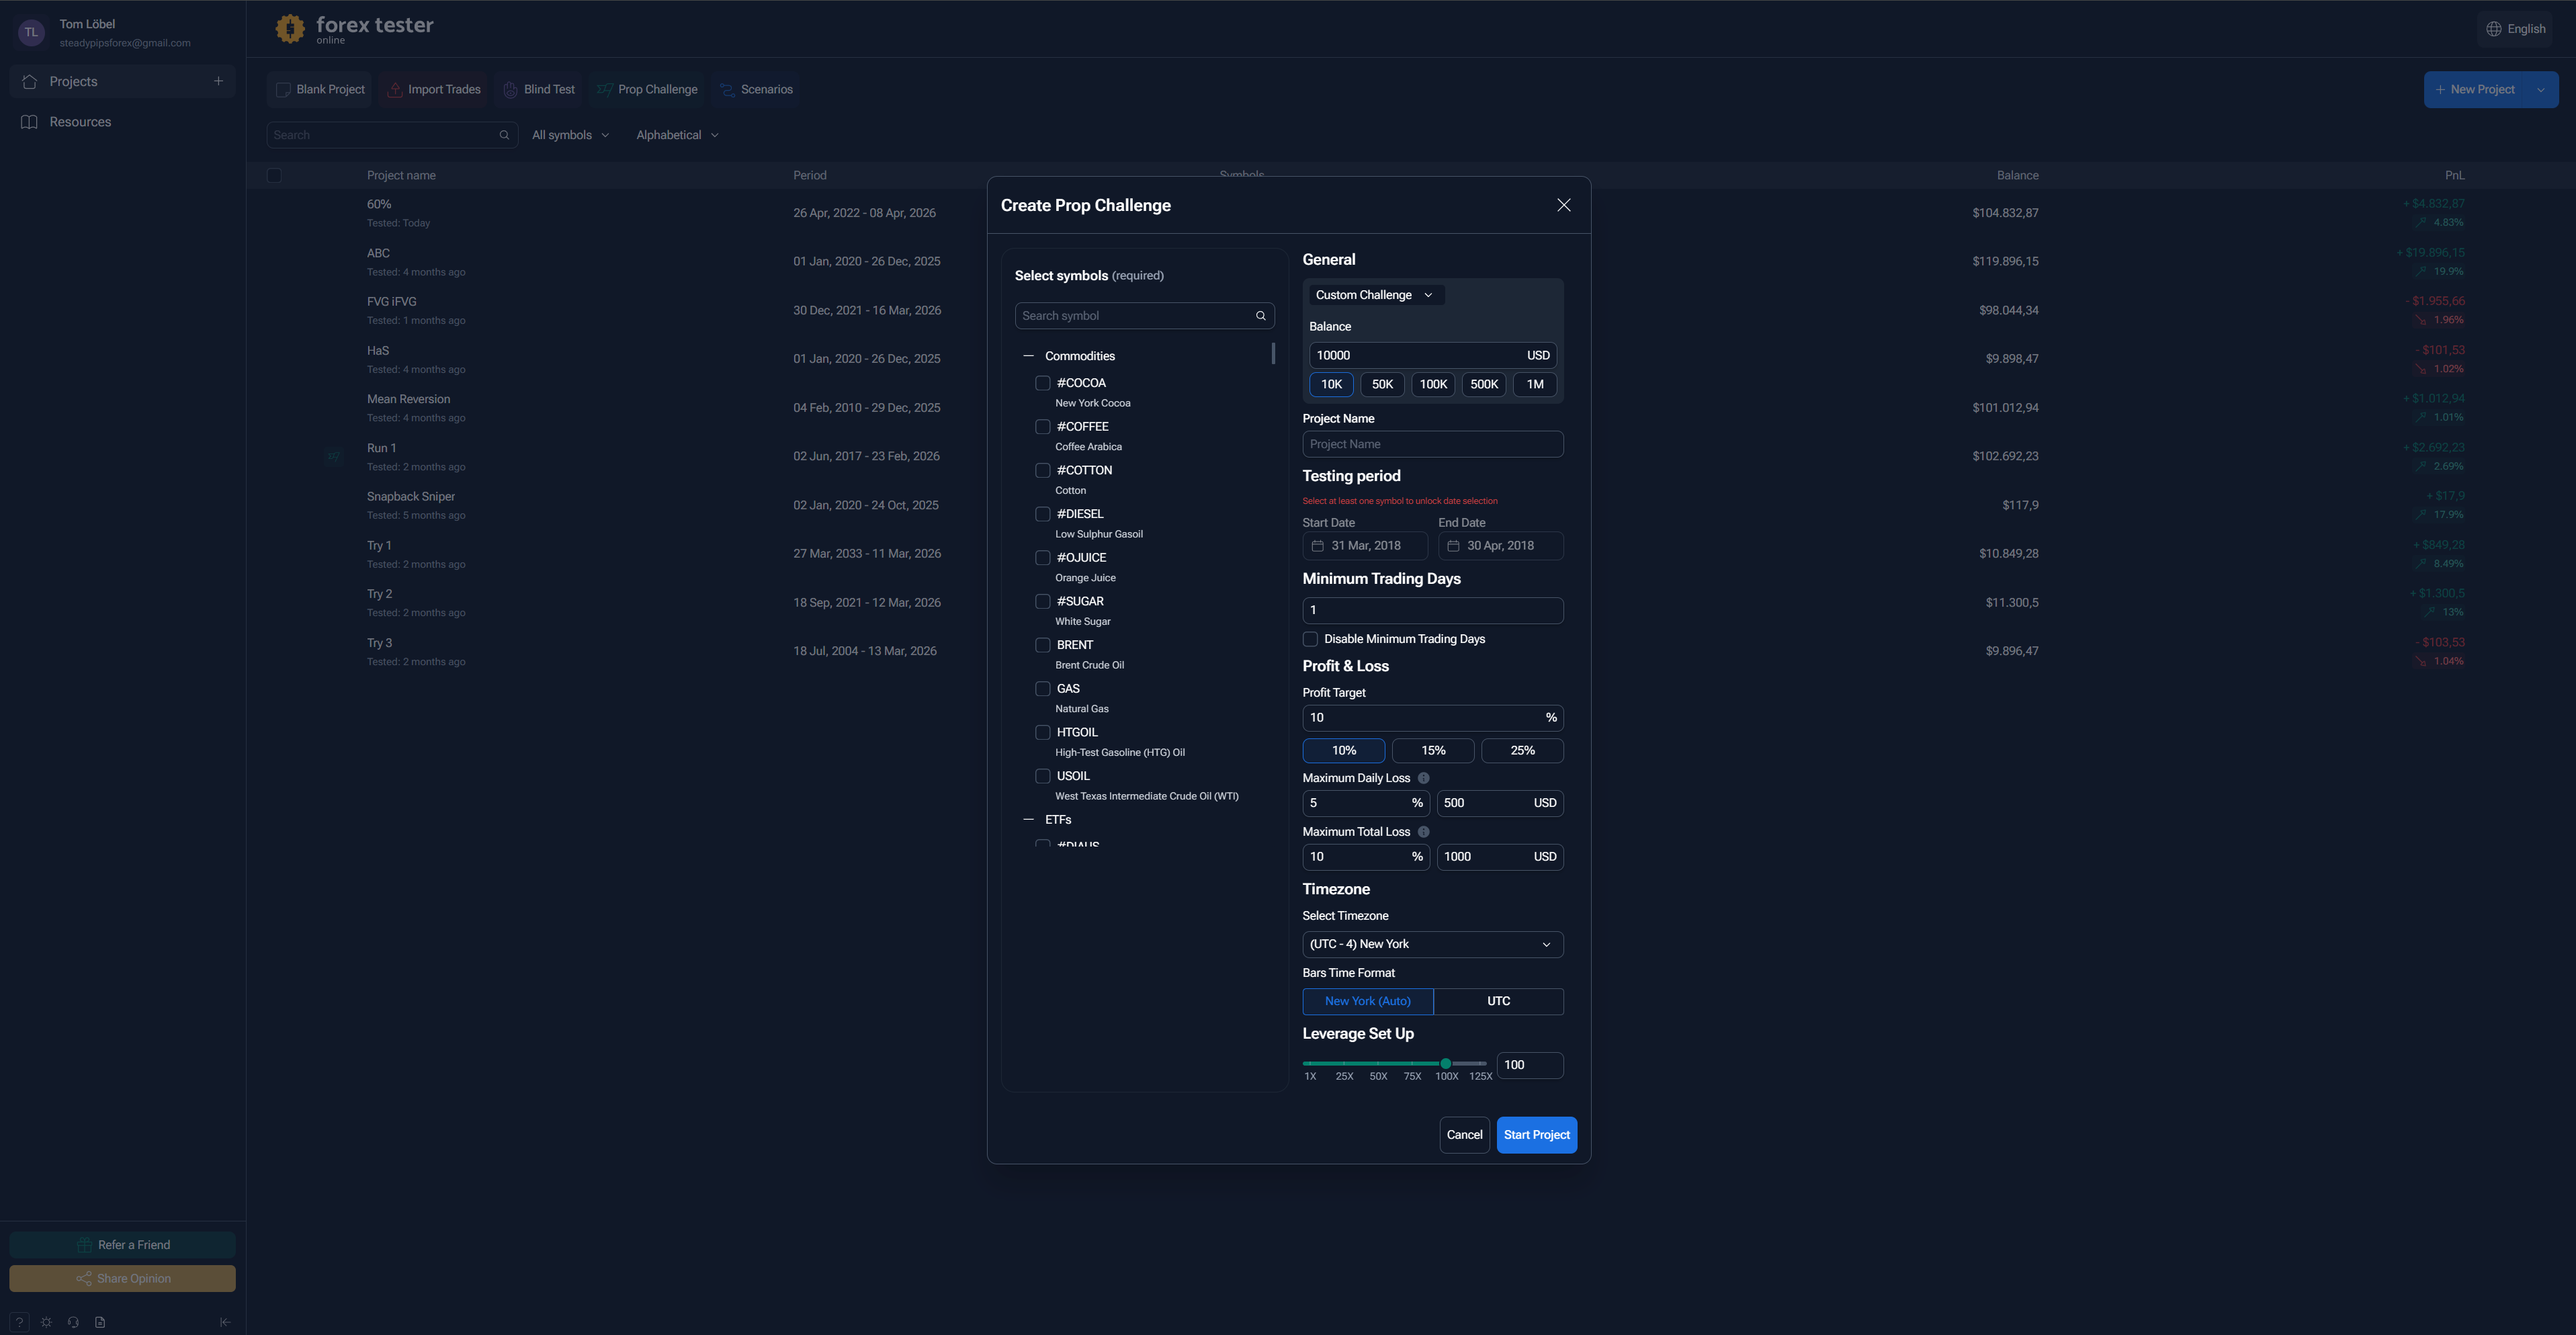Click the Blank Project icon

coord(283,90)
